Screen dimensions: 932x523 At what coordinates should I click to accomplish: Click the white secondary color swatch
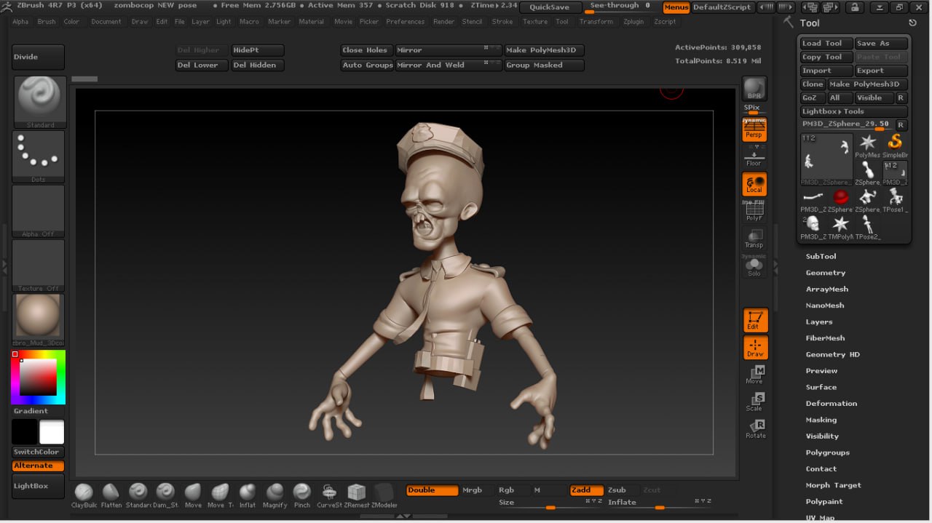[x=52, y=432]
